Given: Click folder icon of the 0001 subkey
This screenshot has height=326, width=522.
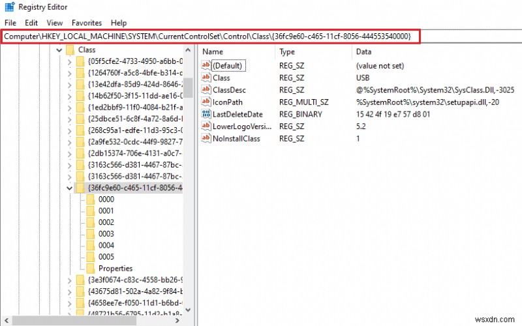Looking at the screenshot, I should click(x=91, y=211).
